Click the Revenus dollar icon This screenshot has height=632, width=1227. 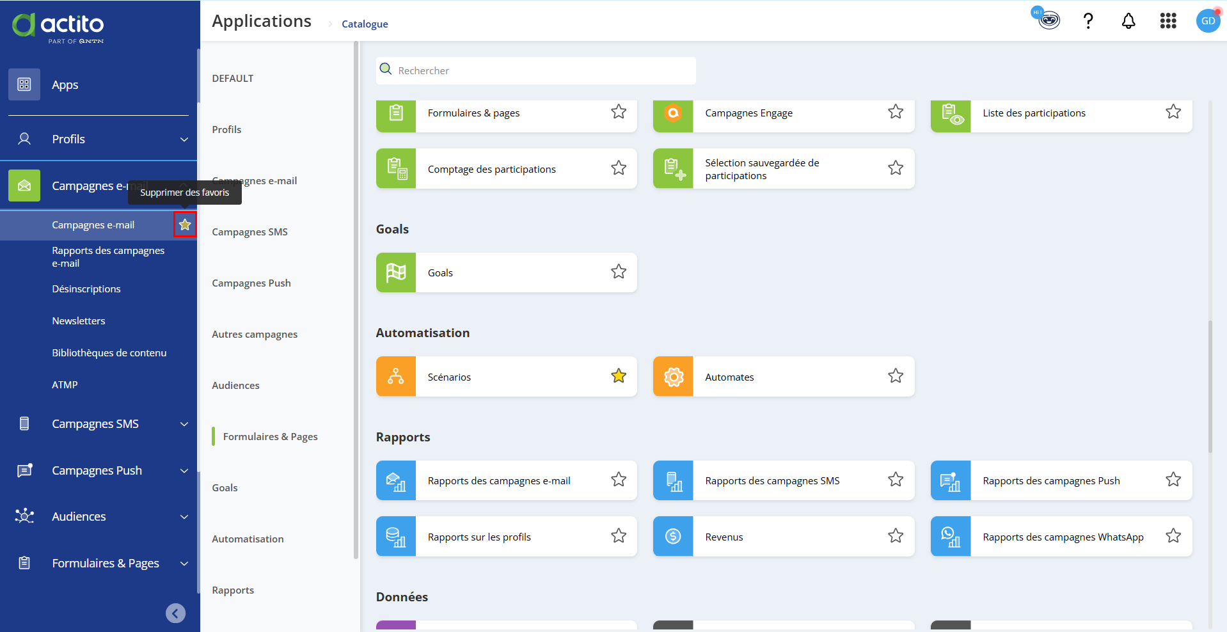[x=673, y=536]
